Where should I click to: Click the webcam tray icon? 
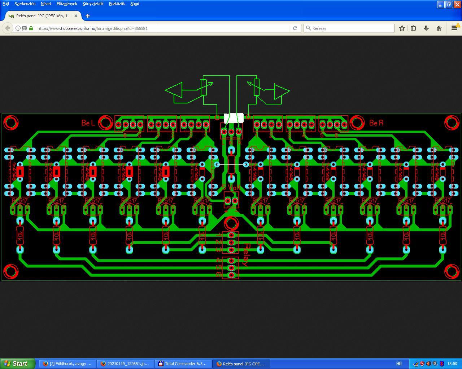click(x=435, y=364)
